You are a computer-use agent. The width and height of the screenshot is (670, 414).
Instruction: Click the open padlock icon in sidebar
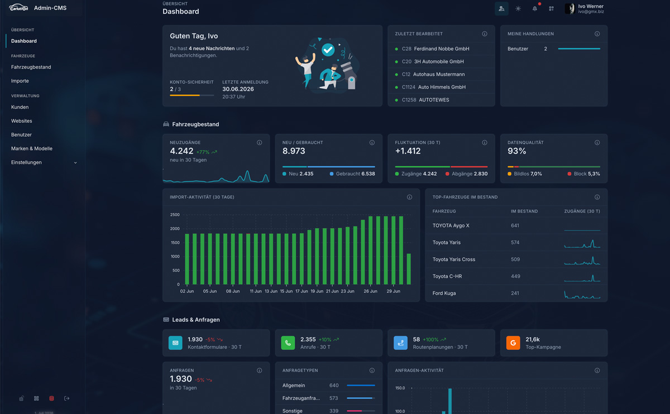point(21,398)
